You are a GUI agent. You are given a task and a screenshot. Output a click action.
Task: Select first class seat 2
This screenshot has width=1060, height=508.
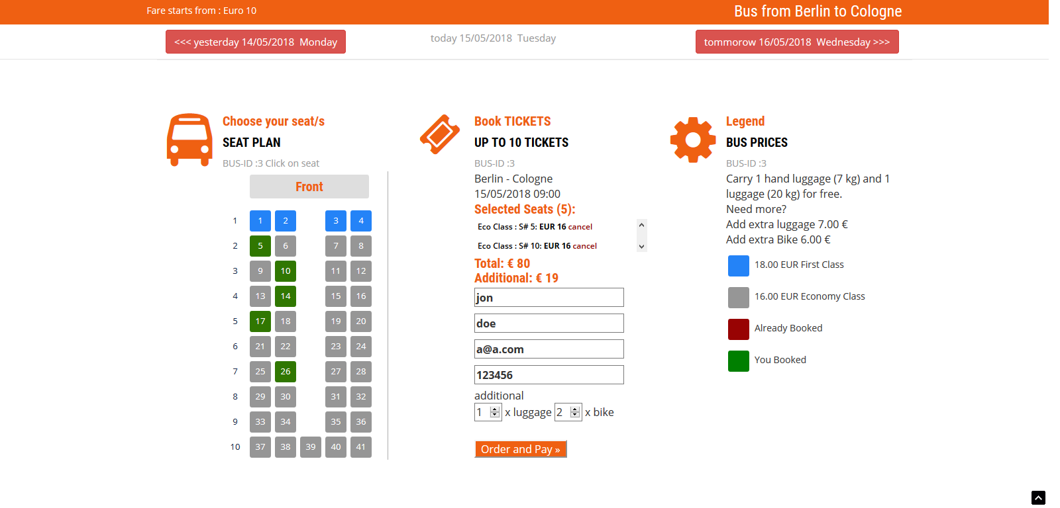286,221
